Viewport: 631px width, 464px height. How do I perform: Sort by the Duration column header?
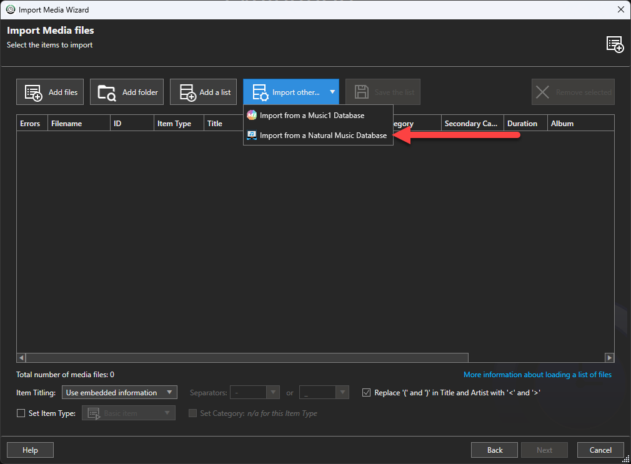click(x=525, y=123)
